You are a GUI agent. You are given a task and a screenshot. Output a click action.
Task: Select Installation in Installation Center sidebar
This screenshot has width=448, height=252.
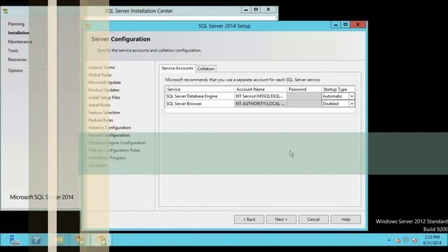coord(19,33)
